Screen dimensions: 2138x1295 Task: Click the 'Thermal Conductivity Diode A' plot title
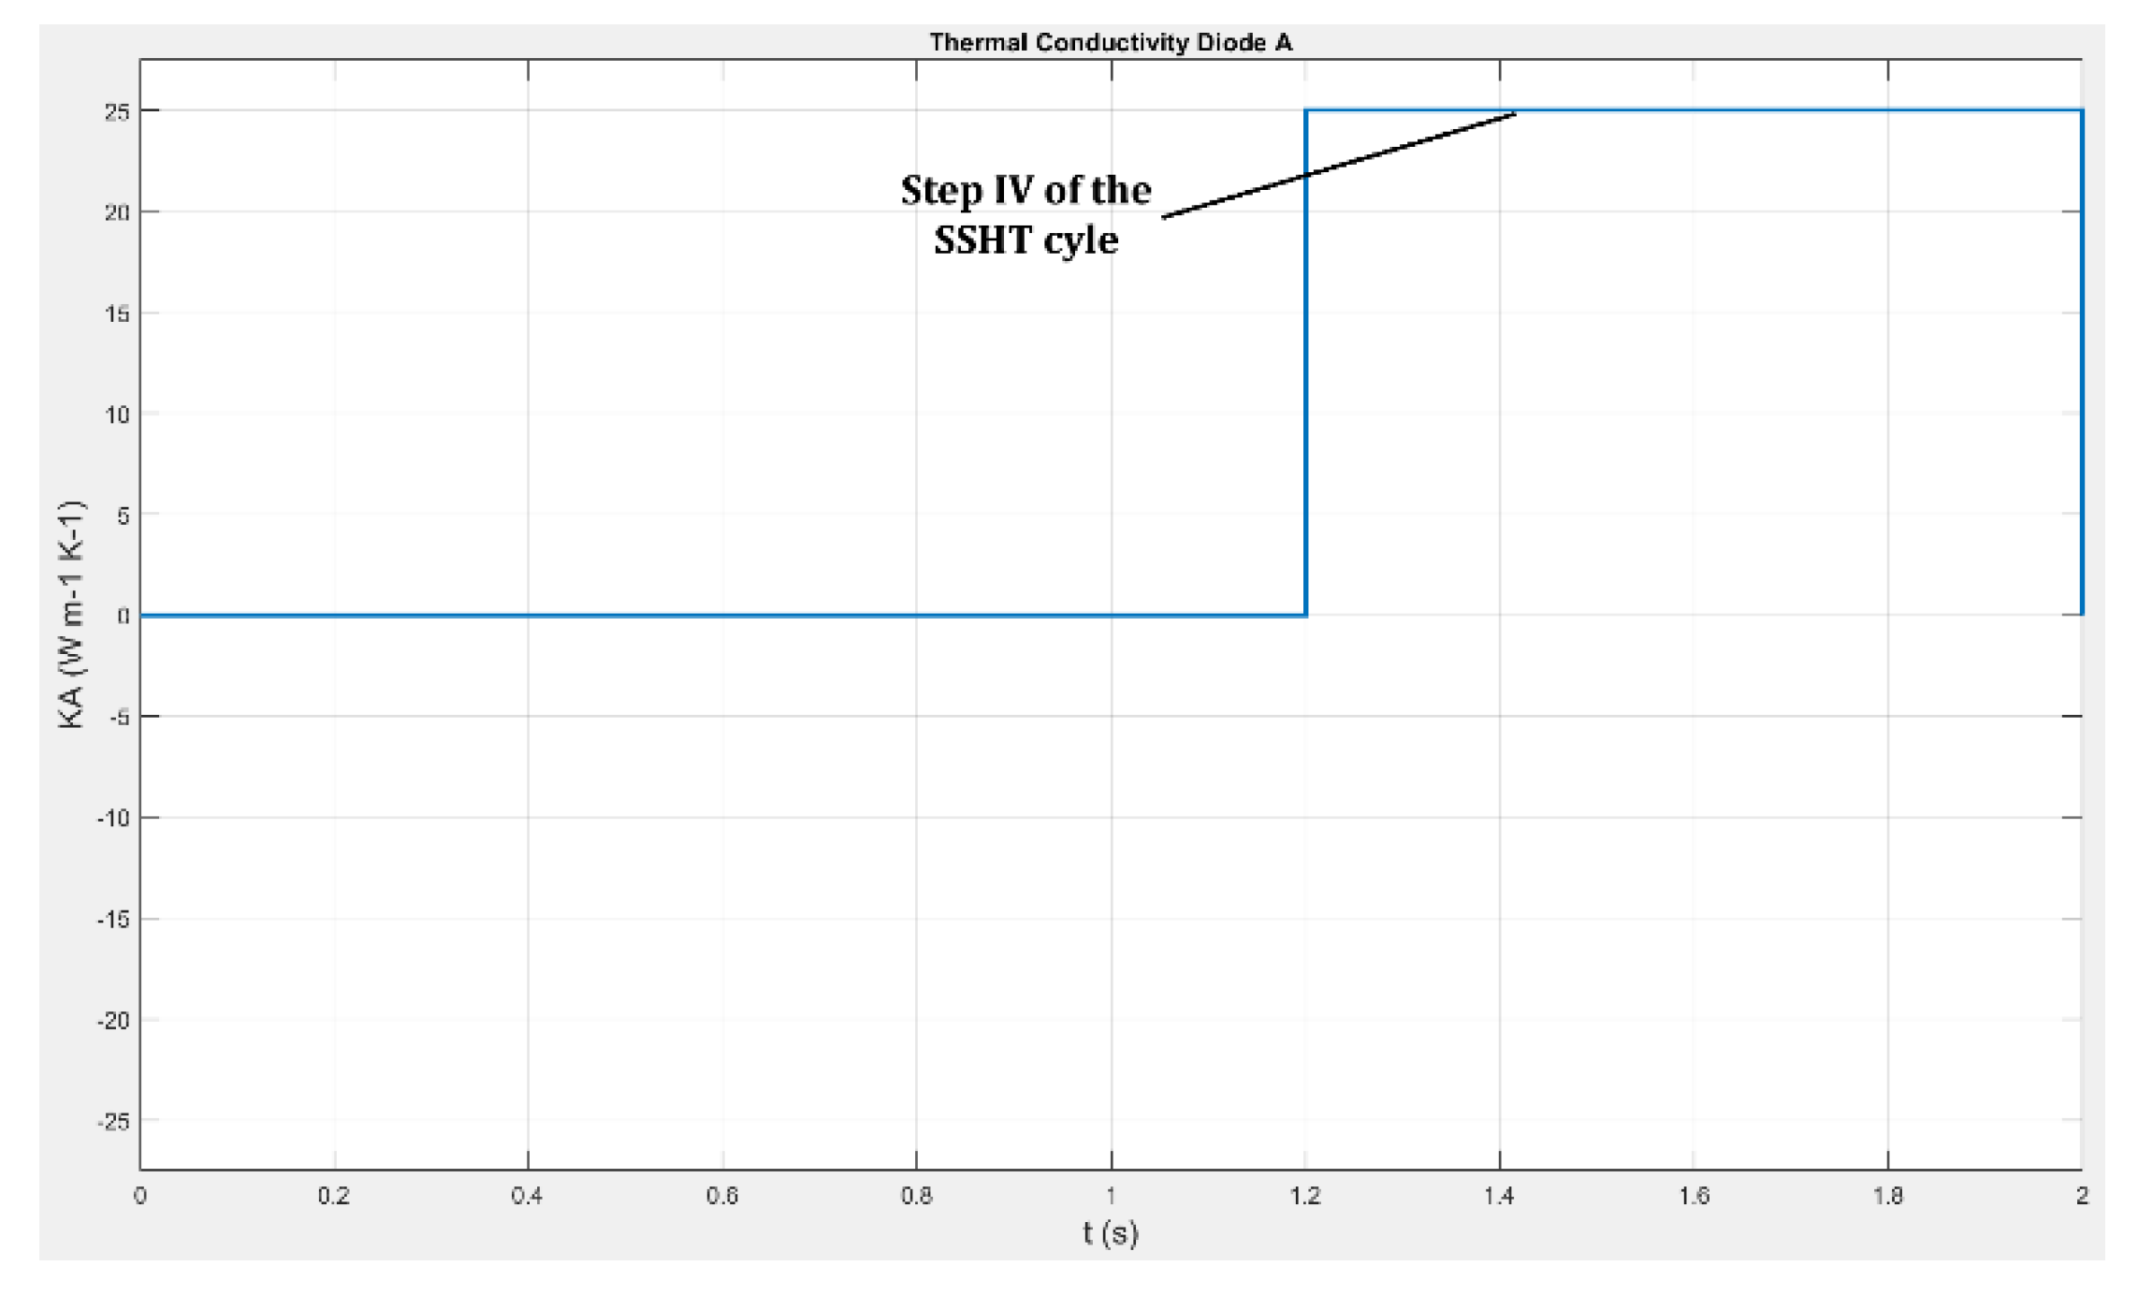pos(1110,42)
